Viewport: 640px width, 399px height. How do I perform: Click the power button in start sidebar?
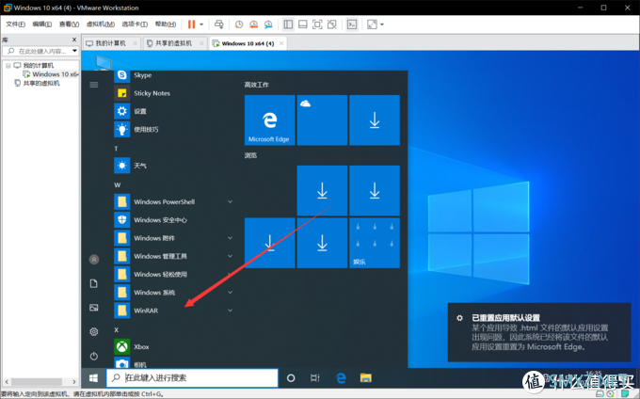point(94,356)
